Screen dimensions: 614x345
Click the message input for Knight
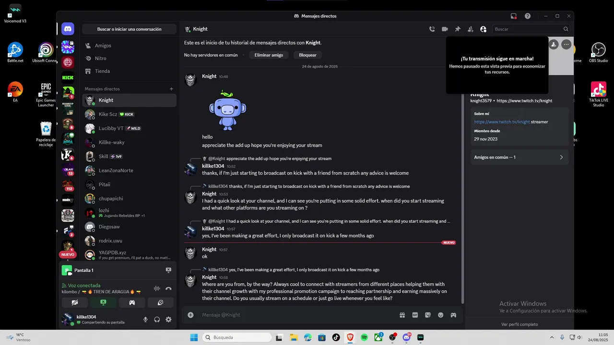(297, 315)
